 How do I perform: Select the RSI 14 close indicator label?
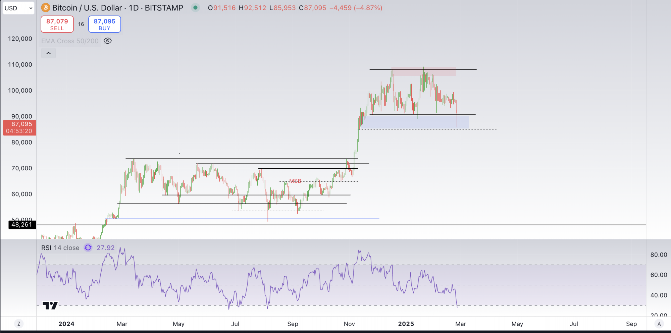point(60,248)
